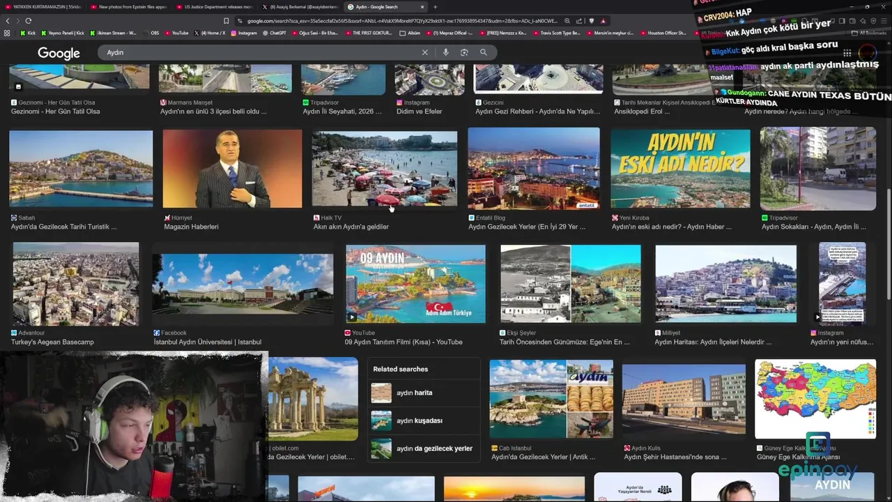Bookmark this page via address bar icon
The width and height of the screenshot is (892, 502).
pos(226,21)
